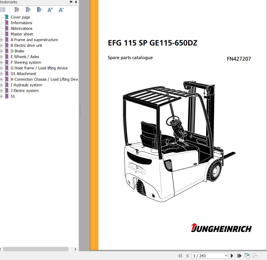Select G Hoist frame / Load lifting device

pos(39,68)
